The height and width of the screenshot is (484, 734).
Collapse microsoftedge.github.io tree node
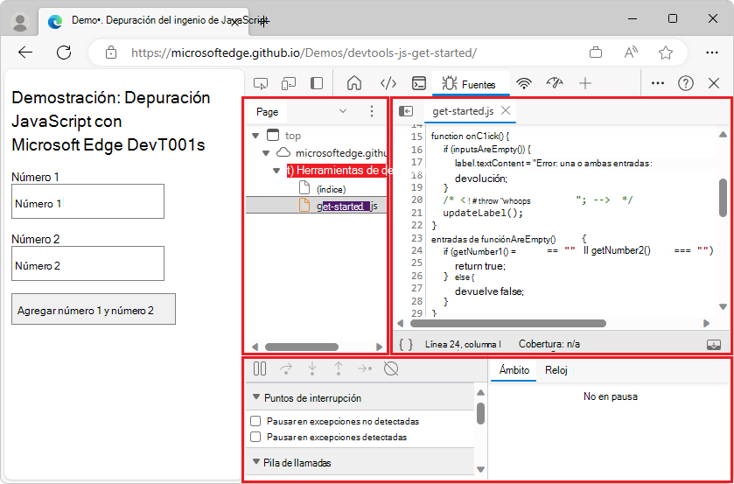(x=266, y=153)
